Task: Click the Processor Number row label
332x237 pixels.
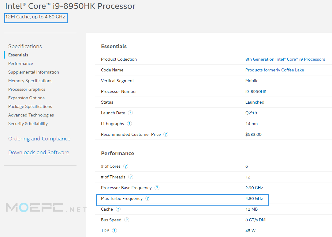Action: click(x=119, y=91)
